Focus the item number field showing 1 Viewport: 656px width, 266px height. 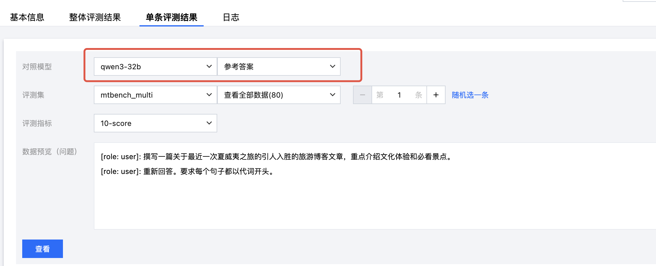[399, 95]
